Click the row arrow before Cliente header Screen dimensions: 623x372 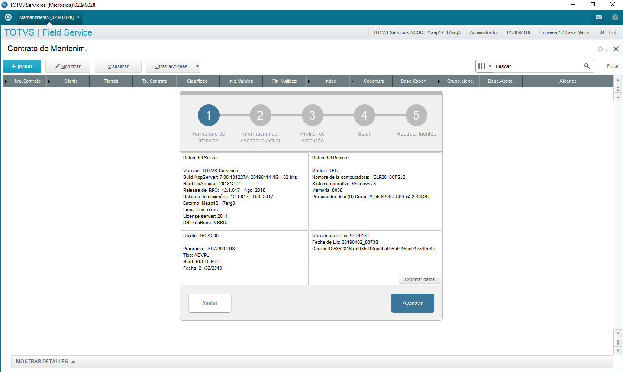pos(49,81)
